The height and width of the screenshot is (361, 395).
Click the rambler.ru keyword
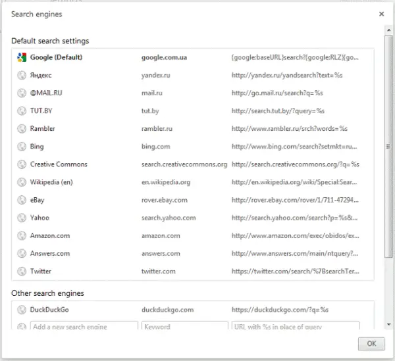point(157,129)
